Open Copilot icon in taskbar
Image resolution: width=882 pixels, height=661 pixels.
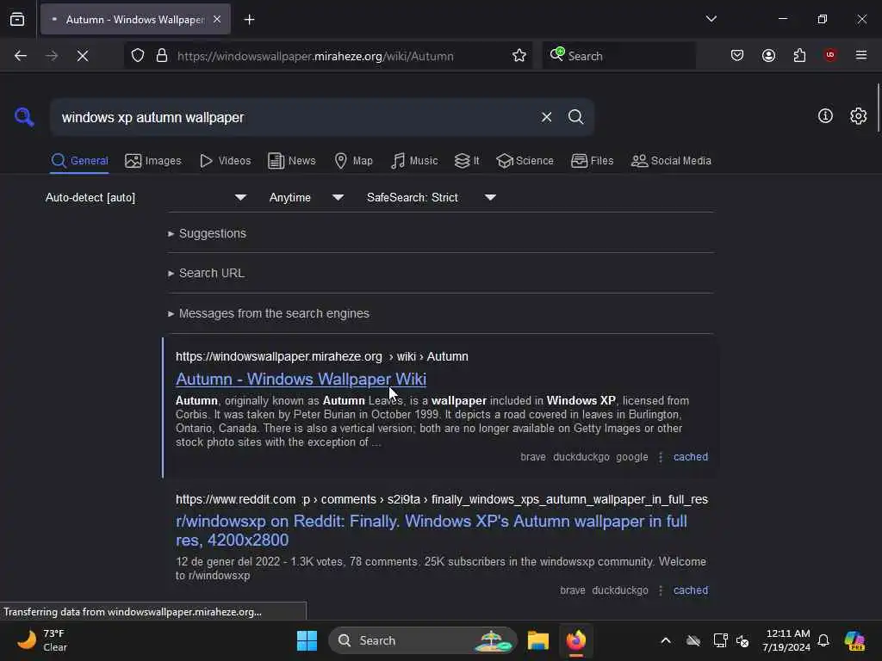click(x=854, y=640)
